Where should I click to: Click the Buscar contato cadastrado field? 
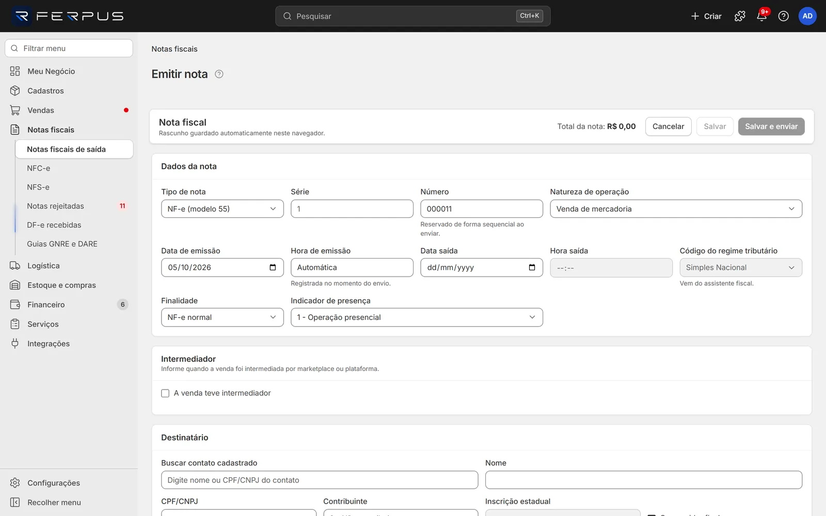click(x=320, y=480)
